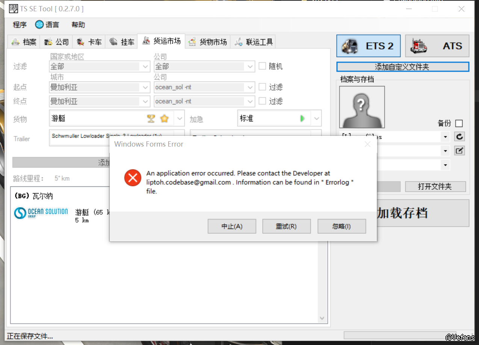
Task: Click the profile avatar thumbnail
Action: (362, 107)
